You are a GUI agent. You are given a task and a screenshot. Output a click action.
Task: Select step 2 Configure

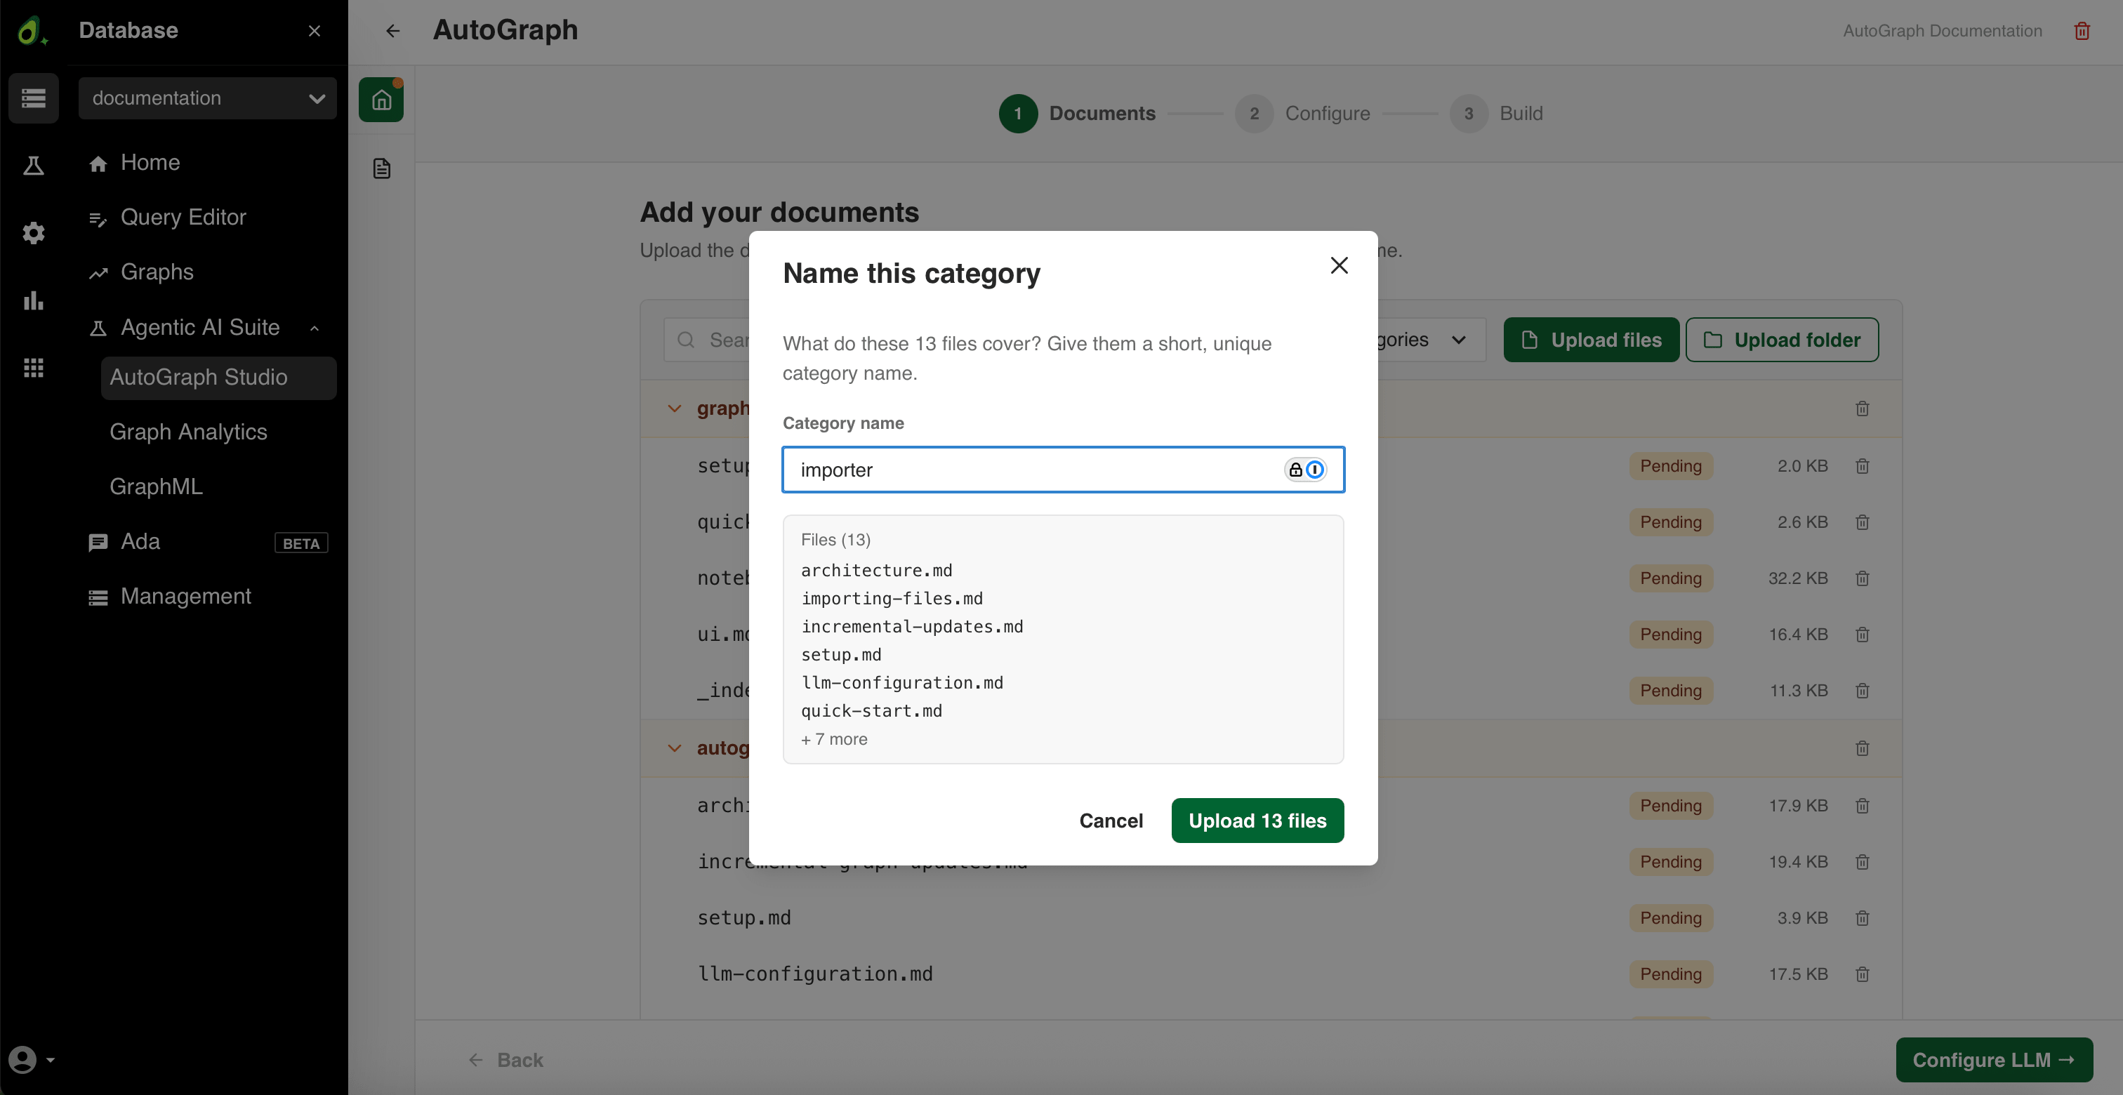pos(1302,114)
